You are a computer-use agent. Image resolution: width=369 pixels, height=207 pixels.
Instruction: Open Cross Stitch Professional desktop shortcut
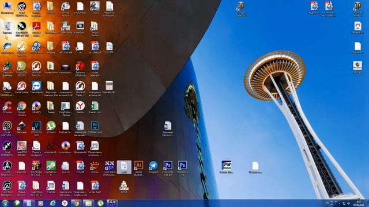[x=109, y=168]
